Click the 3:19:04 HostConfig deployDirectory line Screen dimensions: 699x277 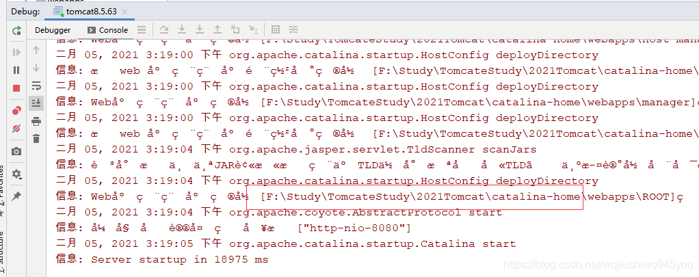coord(327,181)
